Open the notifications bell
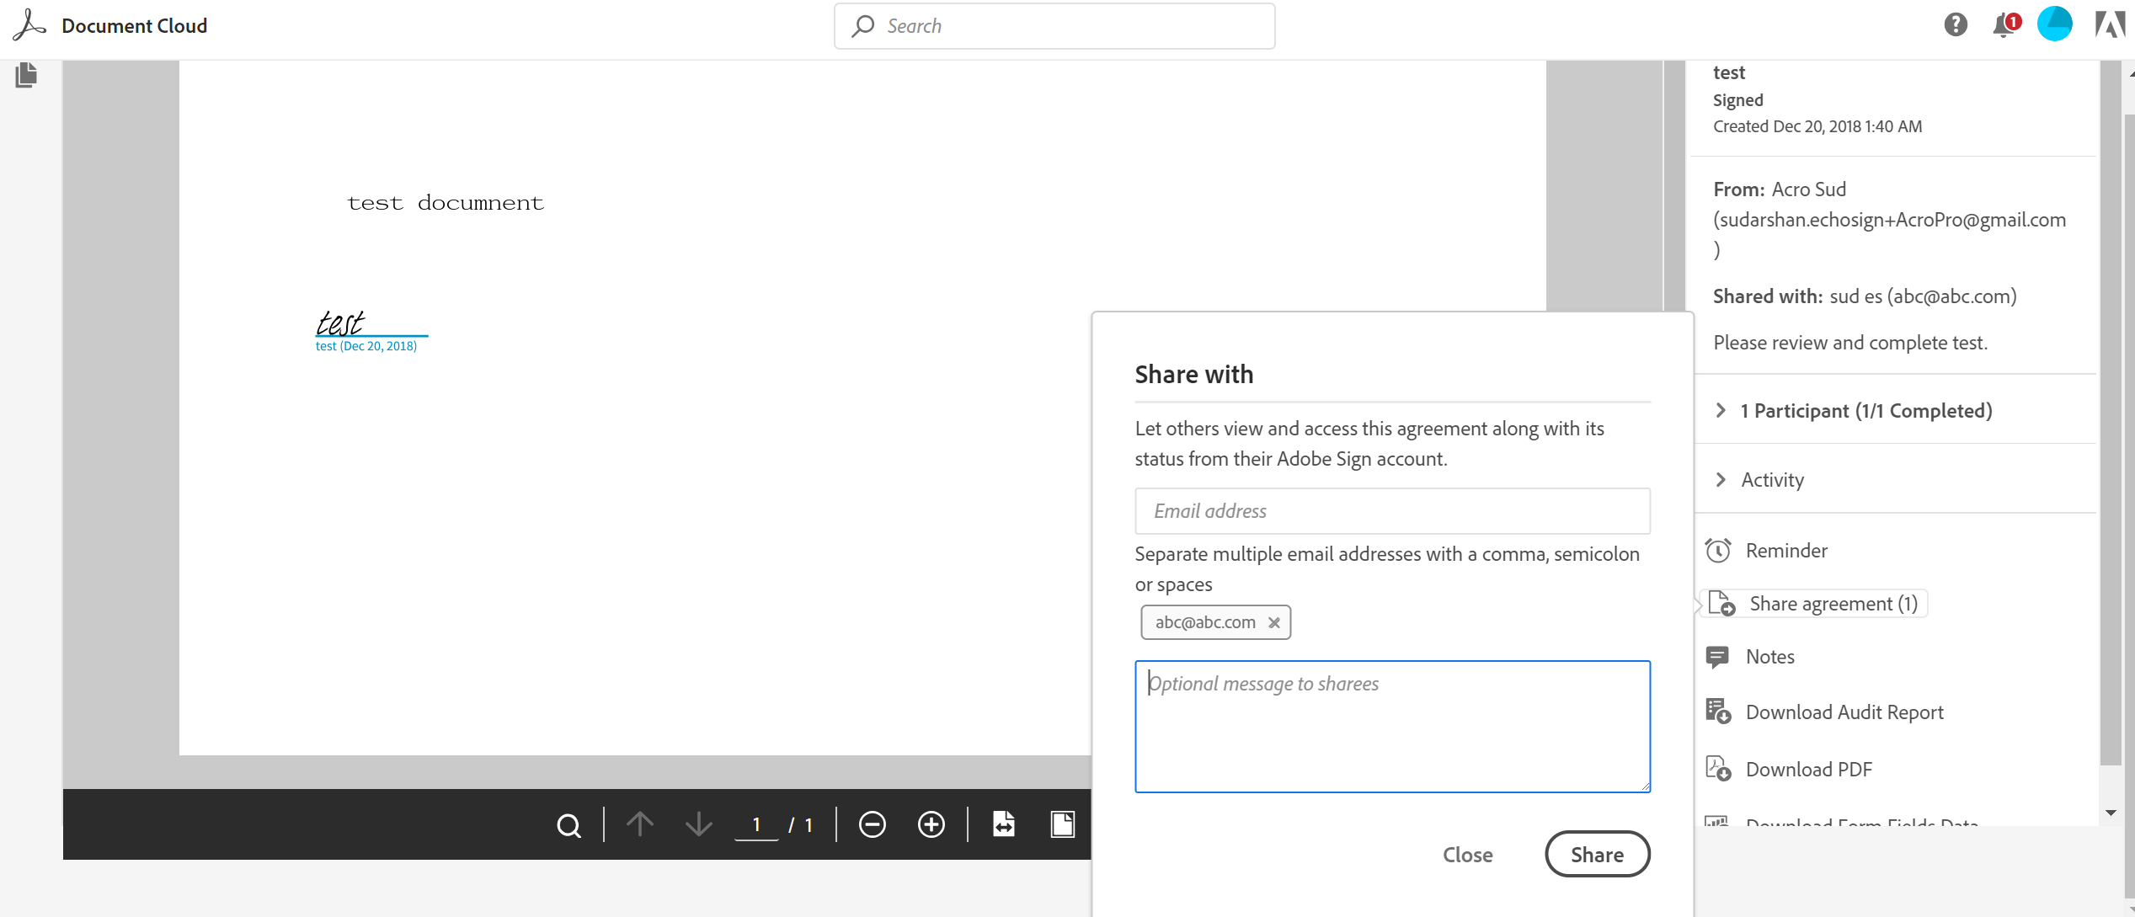Screen dimensions: 2135x917 (x=2004, y=25)
